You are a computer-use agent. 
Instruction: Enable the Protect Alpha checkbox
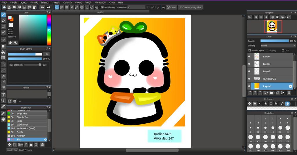249,51
